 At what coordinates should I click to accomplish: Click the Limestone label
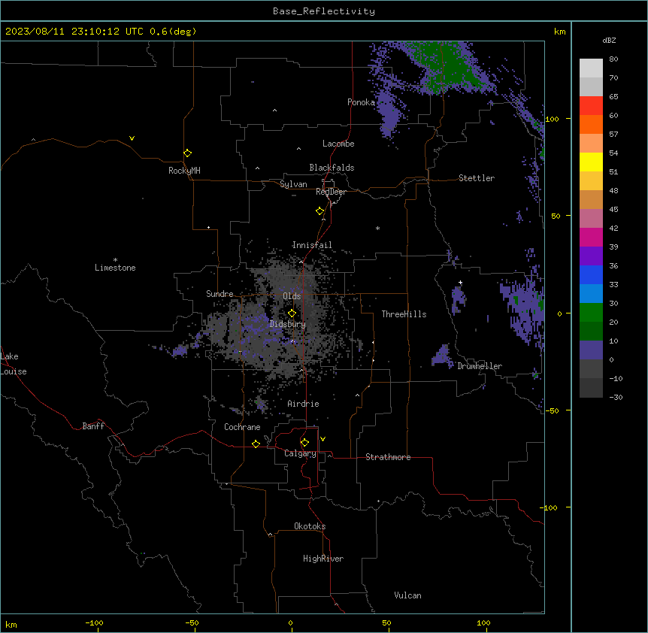(115, 268)
